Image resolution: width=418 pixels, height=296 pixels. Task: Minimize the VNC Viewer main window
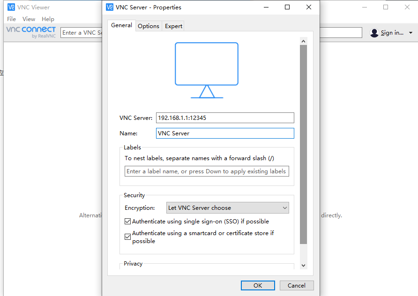pos(365,7)
